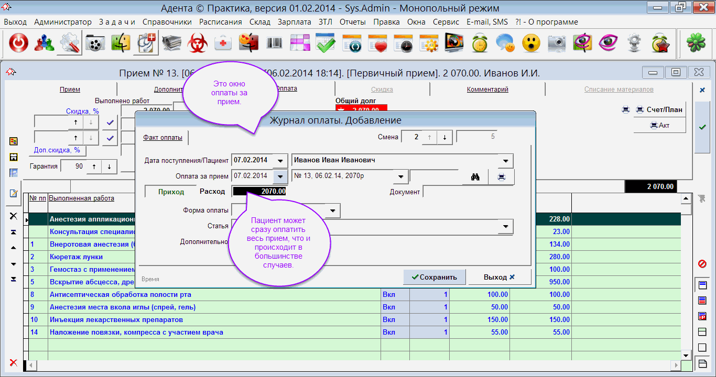Image resolution: width=716 pixels, height=377 pixels.
Task: Expand the patient name dropdown Иванов Иван Иванович
Action: pos(505,161)
